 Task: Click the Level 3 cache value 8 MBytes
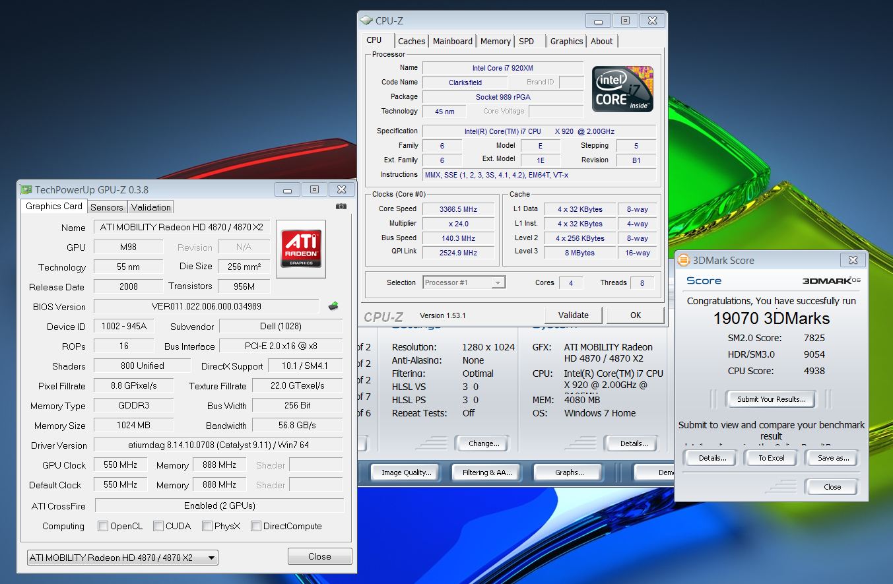coord(580,253)
